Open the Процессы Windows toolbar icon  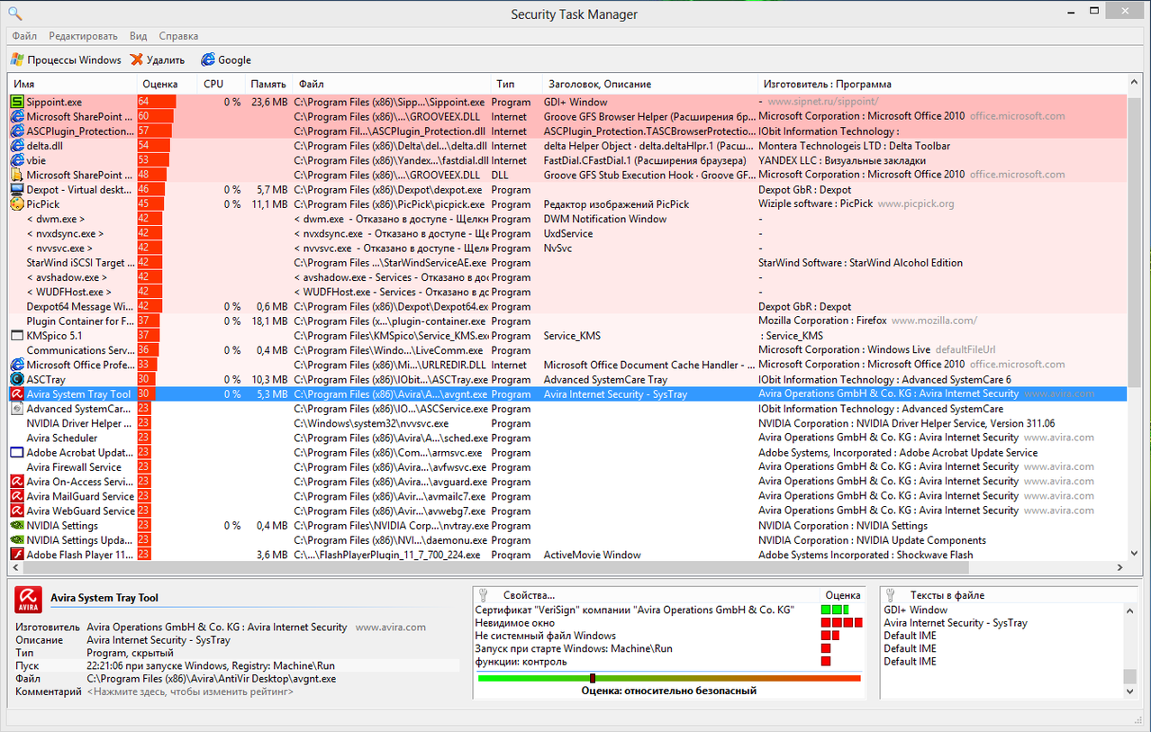(16, 59)
